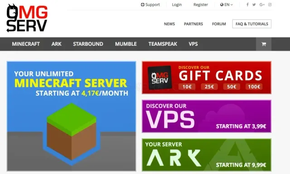
Task: Select Minecraft in the navigation bar
Action: [x=26, y=44]
